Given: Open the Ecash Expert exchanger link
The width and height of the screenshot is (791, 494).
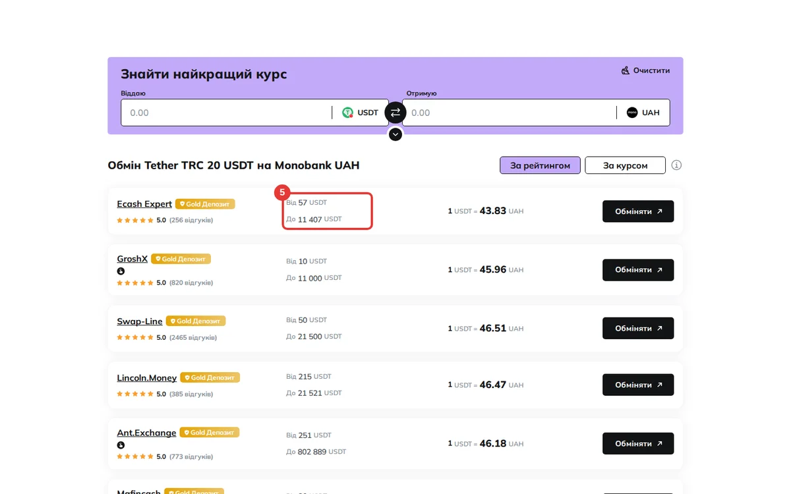Looking at the screenshot, I should pos(144,204).
